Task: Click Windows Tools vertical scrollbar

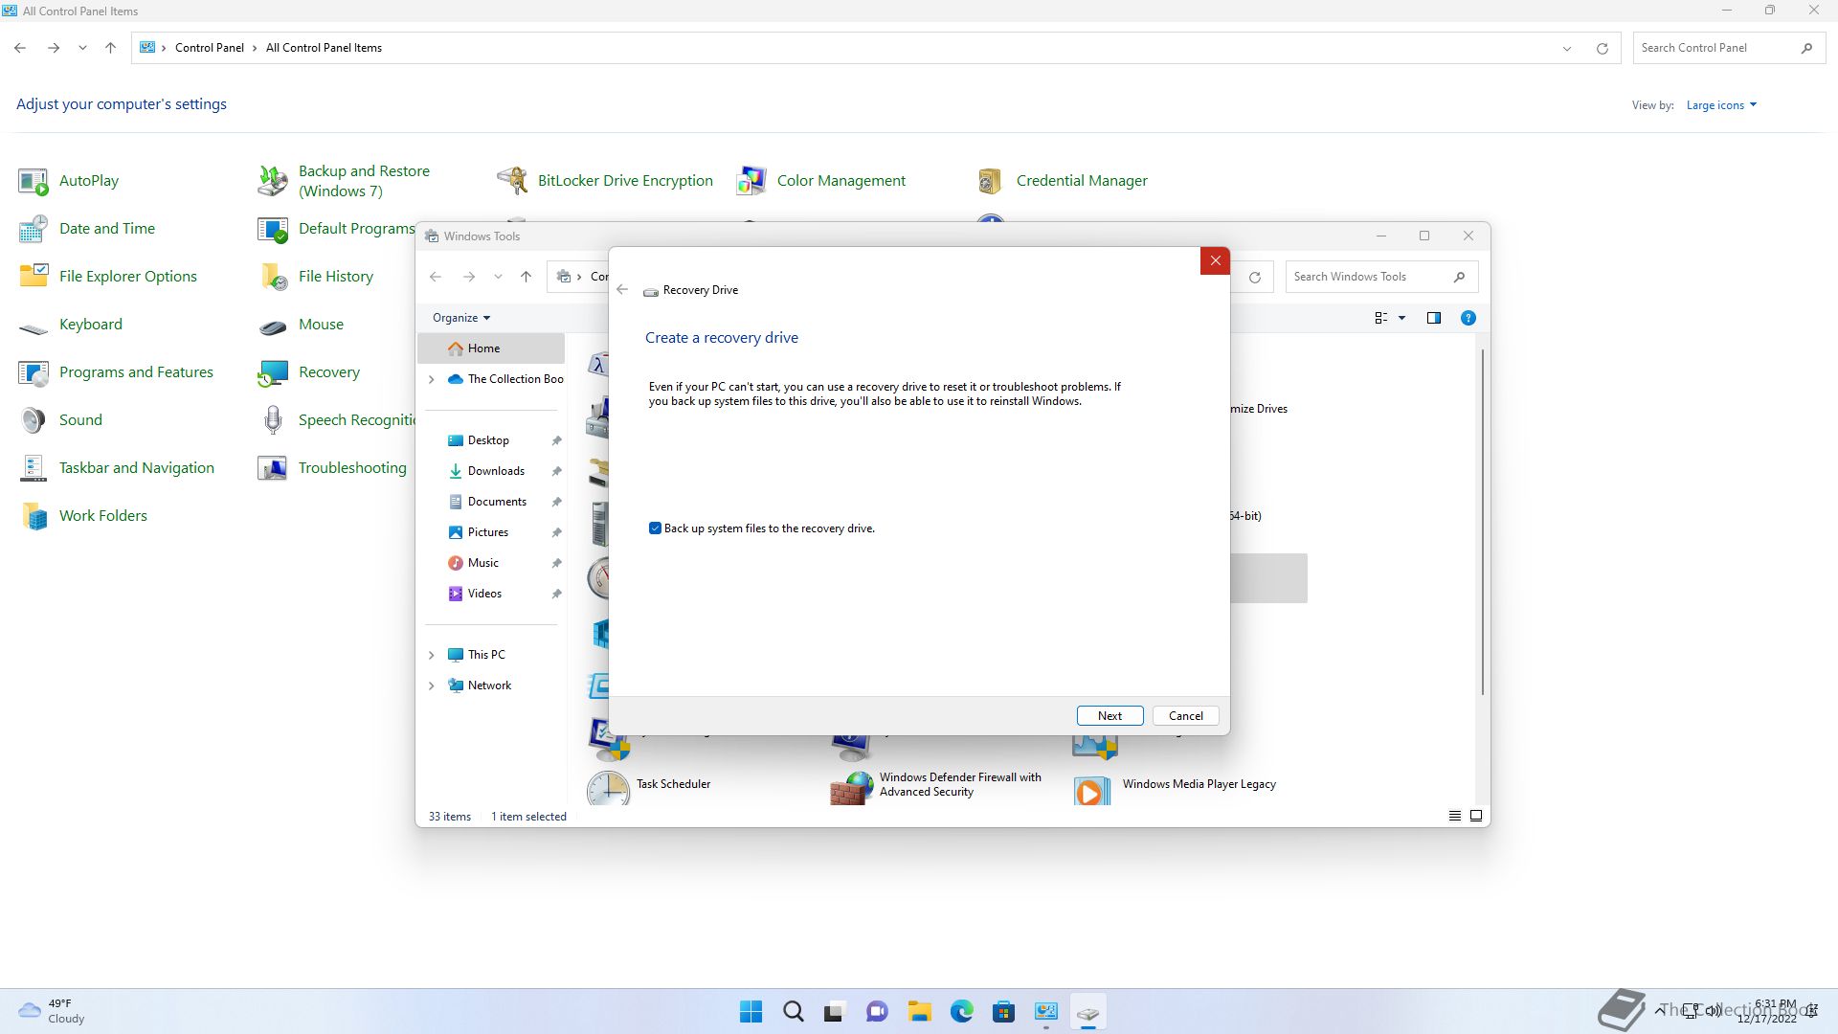Action: [x=1483, y=522]
